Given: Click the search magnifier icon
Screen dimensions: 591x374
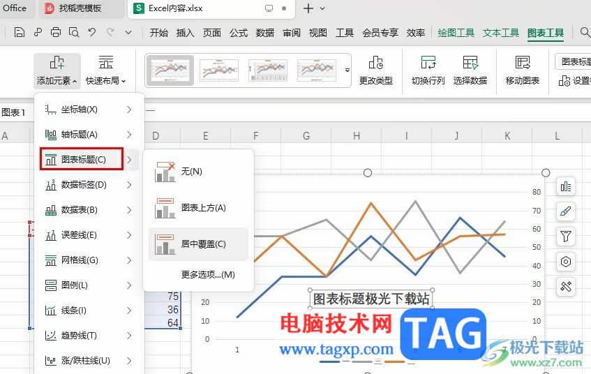Looking at the screenshot, I should (x=585, y=32).
